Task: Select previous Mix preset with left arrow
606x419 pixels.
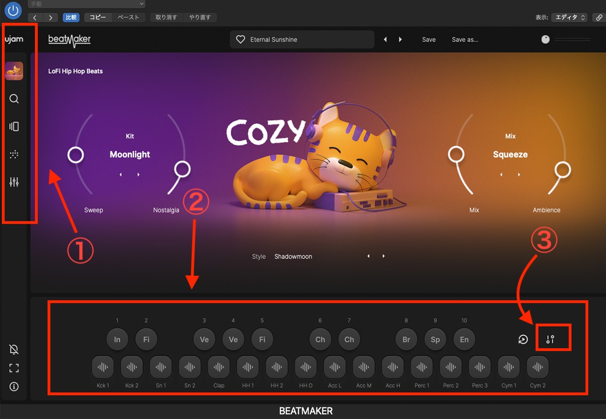Action: click(x=502, y=175)
